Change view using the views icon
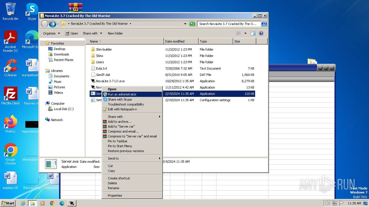The width and height of the screenshot is (369, 207). [238, 33]
